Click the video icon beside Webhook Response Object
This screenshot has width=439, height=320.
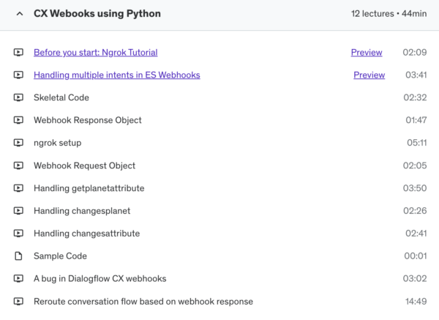18,120
